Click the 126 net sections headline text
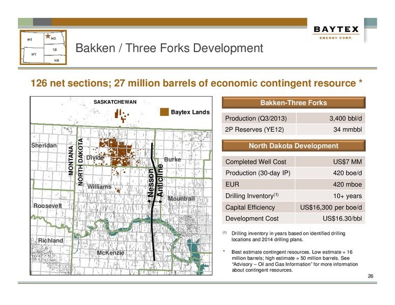The image size is (395, 305). click(196, 83)
